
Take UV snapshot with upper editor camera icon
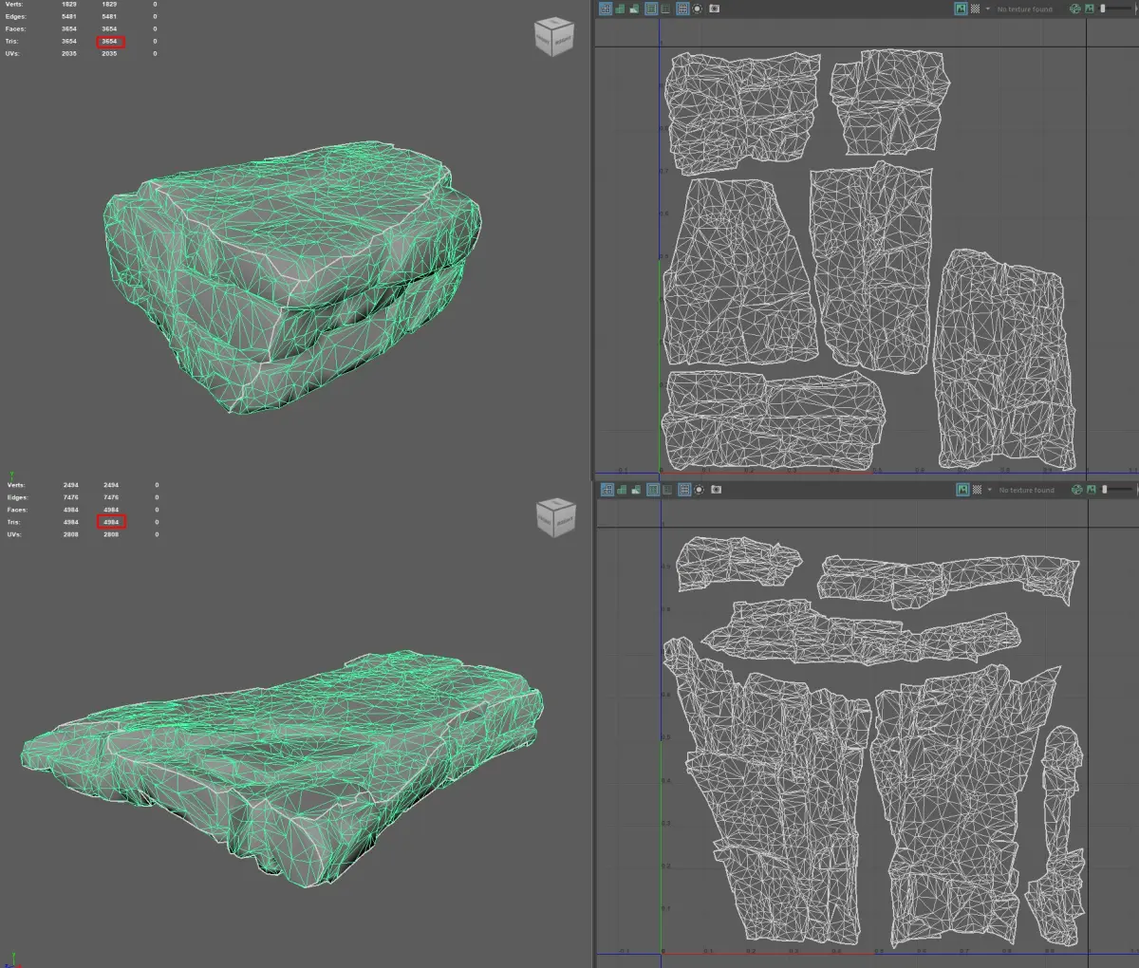714,9
